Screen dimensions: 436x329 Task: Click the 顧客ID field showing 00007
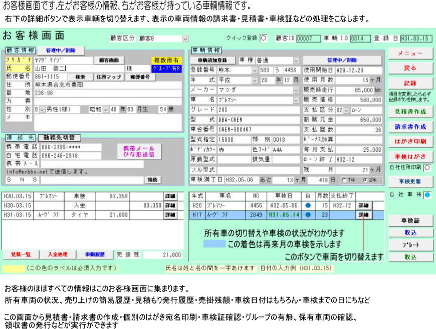coord(308,39)
